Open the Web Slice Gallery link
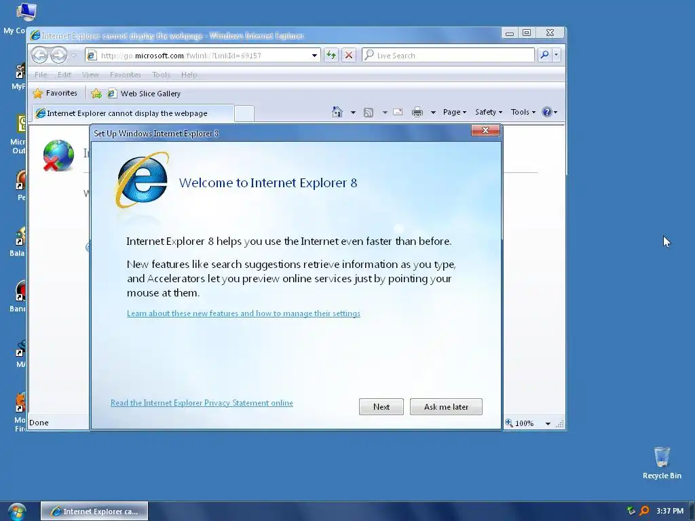This screenshot has height=521, width=695. (144, 94)
